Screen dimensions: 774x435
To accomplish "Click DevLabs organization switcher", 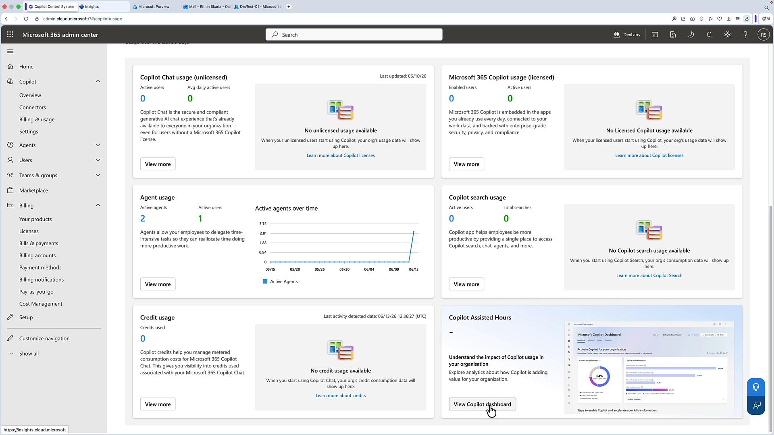I will [627, 35].
